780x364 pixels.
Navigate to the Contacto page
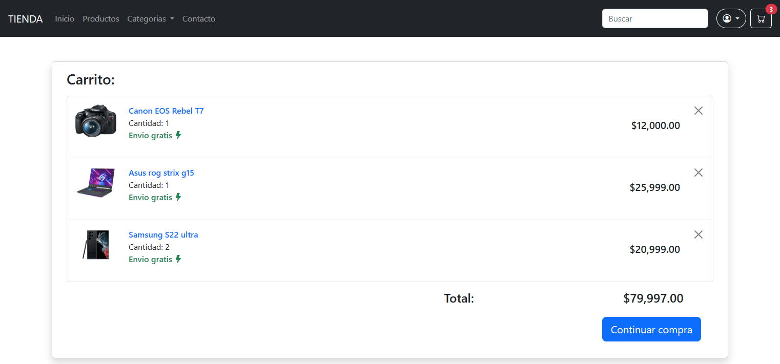[199, 19]
